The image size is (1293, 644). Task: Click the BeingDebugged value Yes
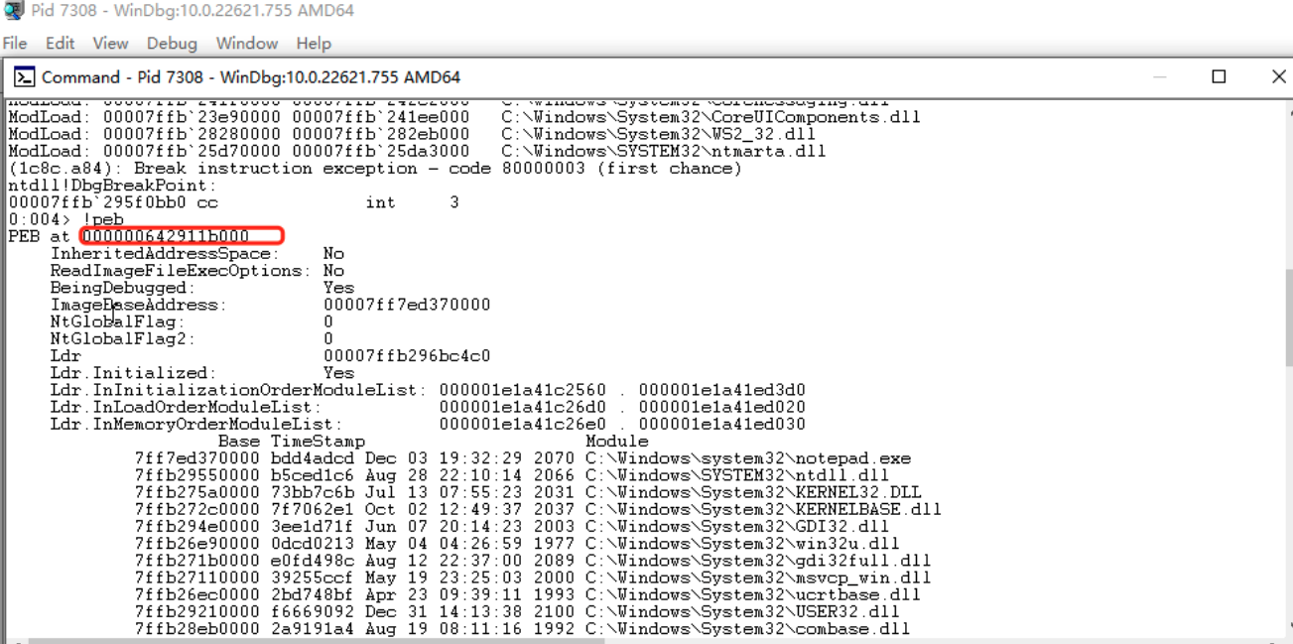click(338, 288)
